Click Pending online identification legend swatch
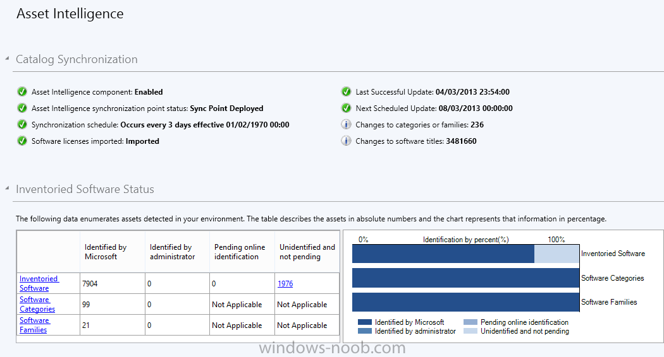This screenshot has height=357, width=664. [x=470, y=322]
